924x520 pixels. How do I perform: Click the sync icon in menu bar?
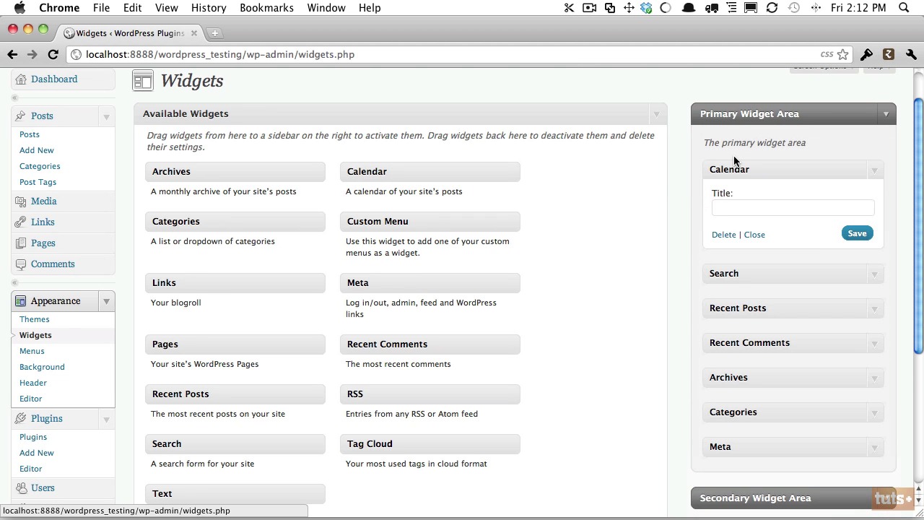(x=772, y=8)
